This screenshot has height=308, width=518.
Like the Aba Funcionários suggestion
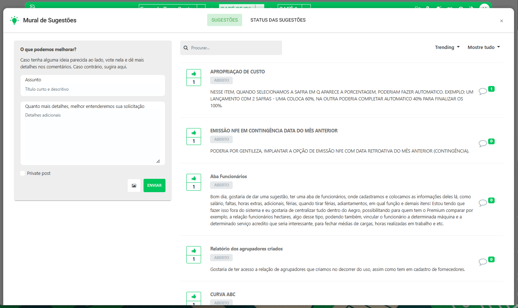click(x=194, y=178)
